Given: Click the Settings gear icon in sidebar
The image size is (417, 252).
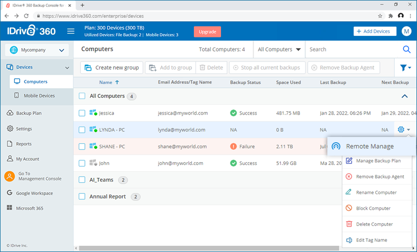Looking at the screenshot, I should click(x=10, y=129).
